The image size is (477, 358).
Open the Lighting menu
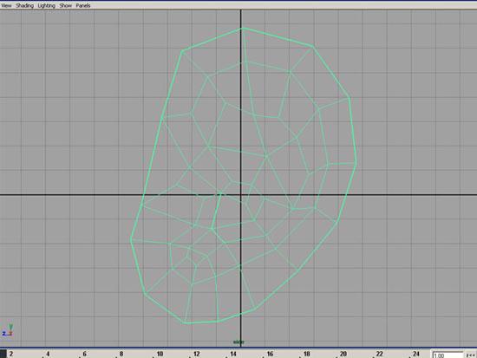click(x=46, y=5)
